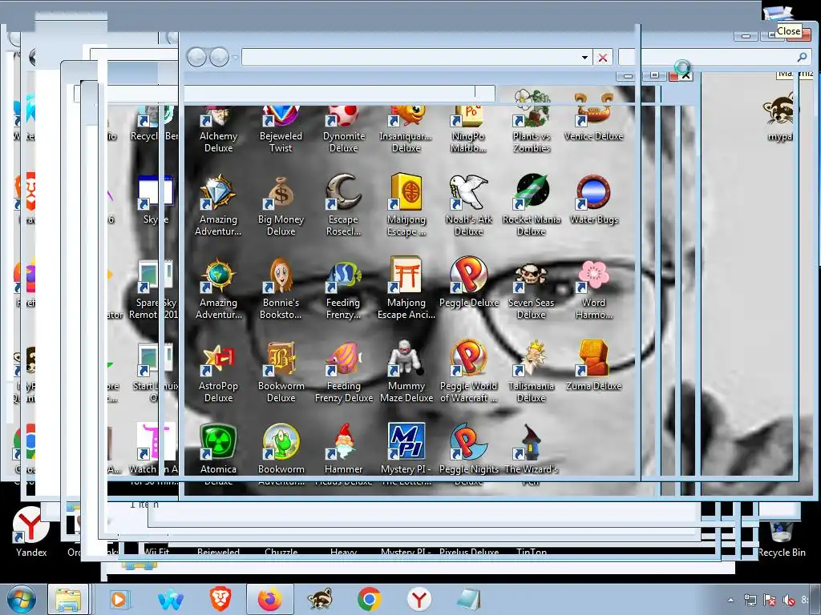Open the Escape Rosecliff moon icon

pyautogui.click(x=343, y=192)
